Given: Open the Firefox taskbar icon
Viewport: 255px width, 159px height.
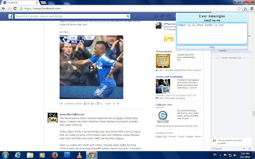Looking at the screenshot, I should 55,155.
